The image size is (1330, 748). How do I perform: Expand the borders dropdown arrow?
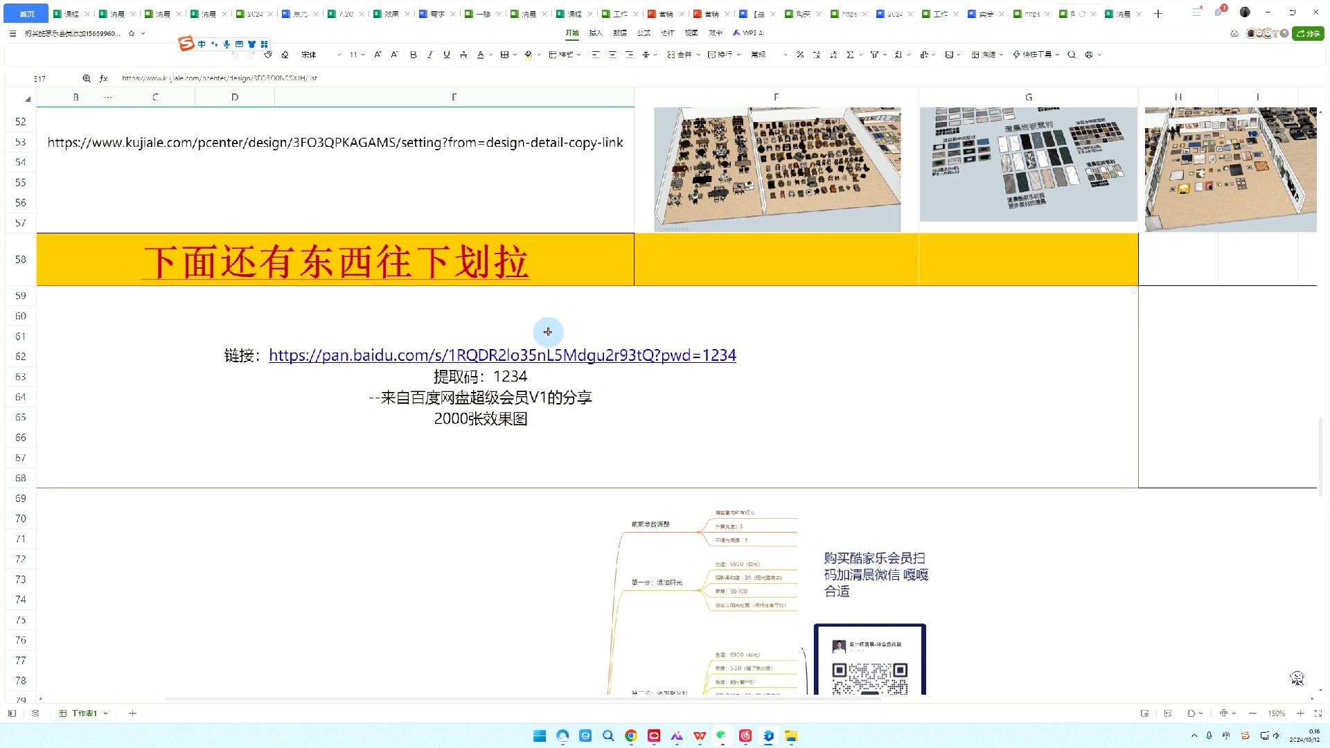[515, 55]
